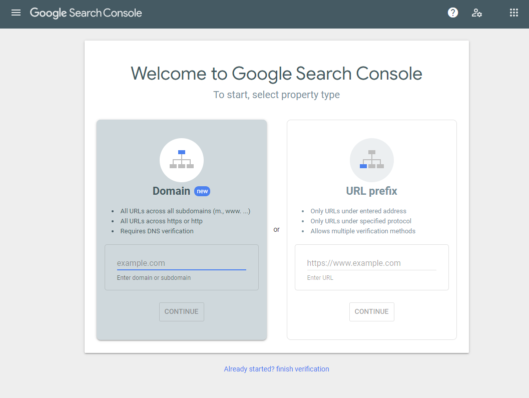Open the hamburger navigation menu

16,13
